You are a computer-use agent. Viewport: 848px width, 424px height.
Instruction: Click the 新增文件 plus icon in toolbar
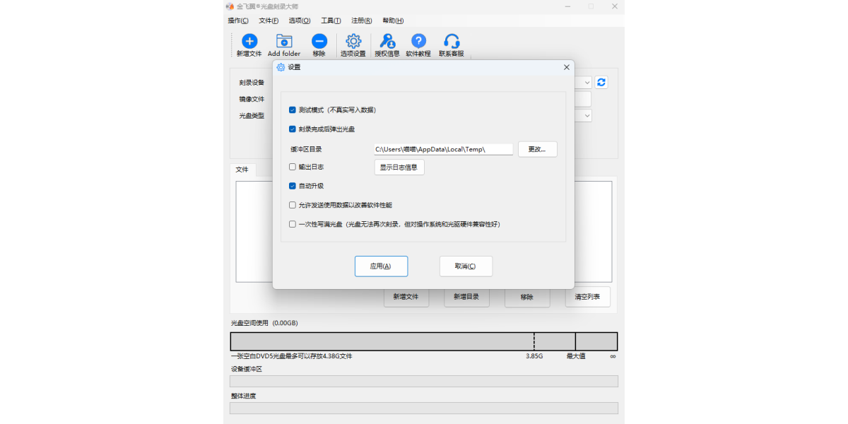tap(249, 42)
